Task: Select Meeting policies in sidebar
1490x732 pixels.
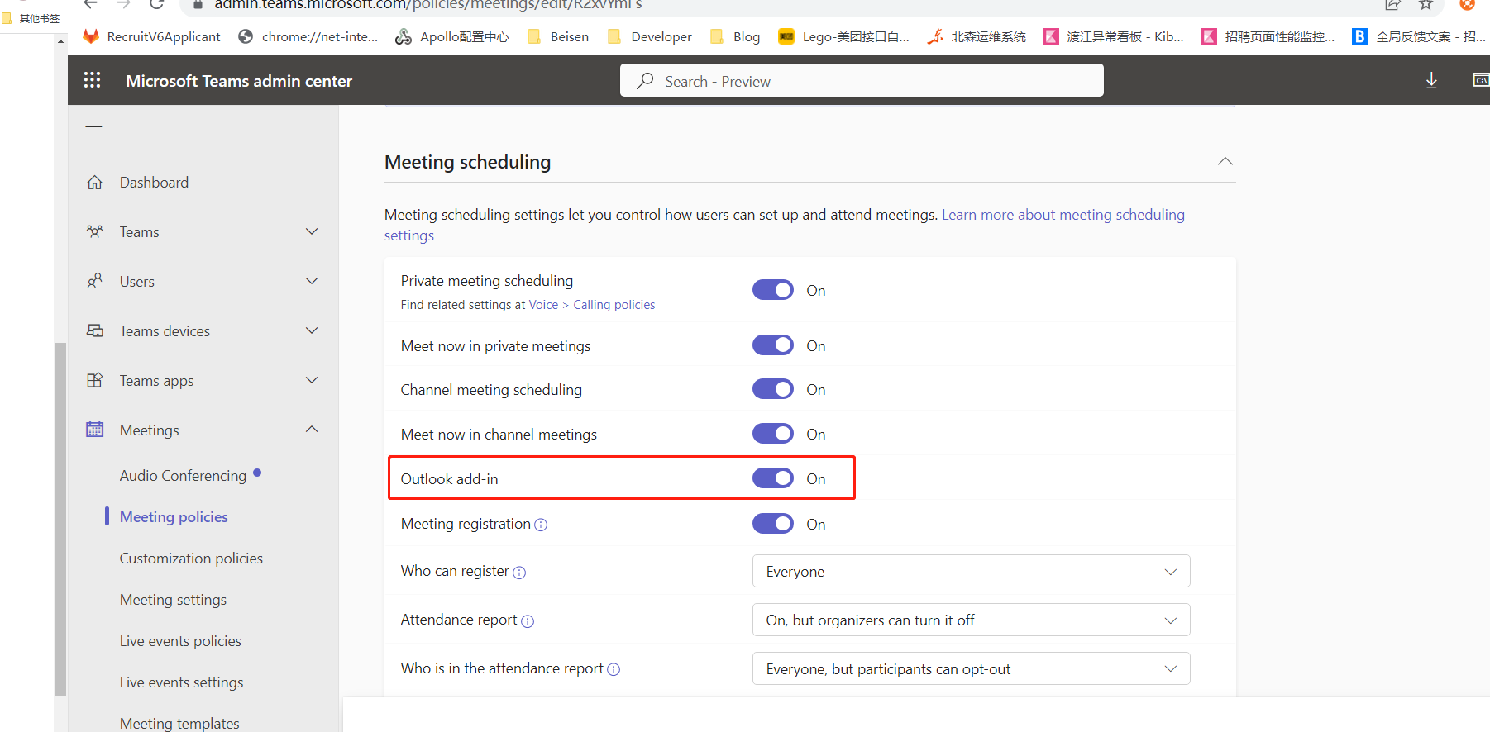Action: [174, 517]
